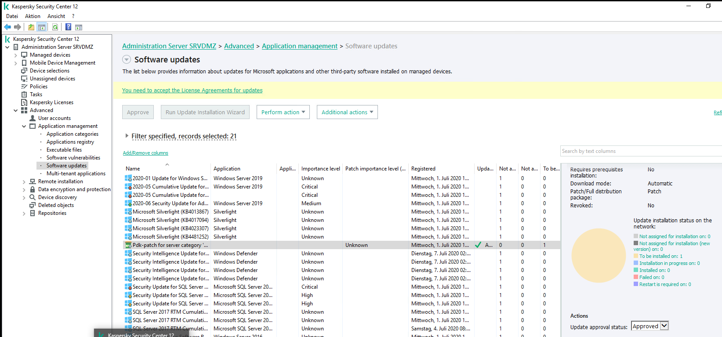
Task: Click the Forward arrow in toolbar
Action: tap(18, 27)
